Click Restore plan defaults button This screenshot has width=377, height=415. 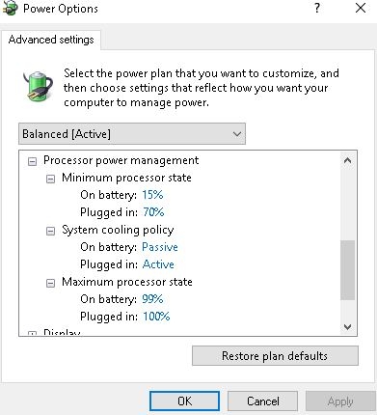point(275,356)
